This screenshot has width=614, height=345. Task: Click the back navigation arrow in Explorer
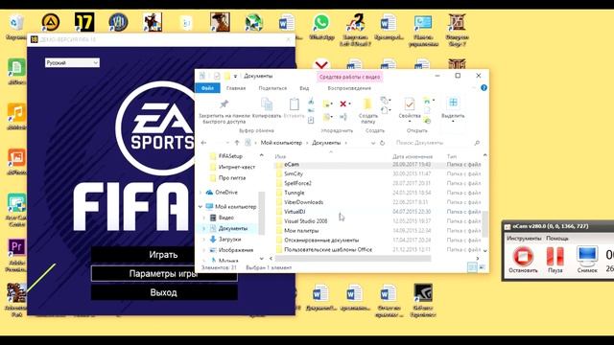[203, 143]
